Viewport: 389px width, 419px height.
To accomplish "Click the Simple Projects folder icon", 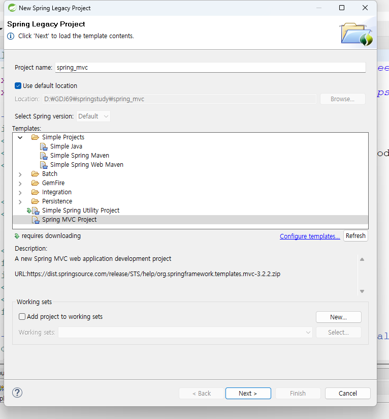I will point(35,137).
